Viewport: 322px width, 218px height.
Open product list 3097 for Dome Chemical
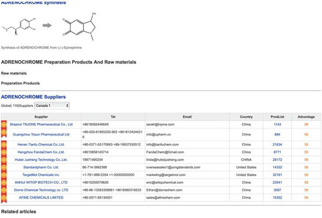click(277, 190)
